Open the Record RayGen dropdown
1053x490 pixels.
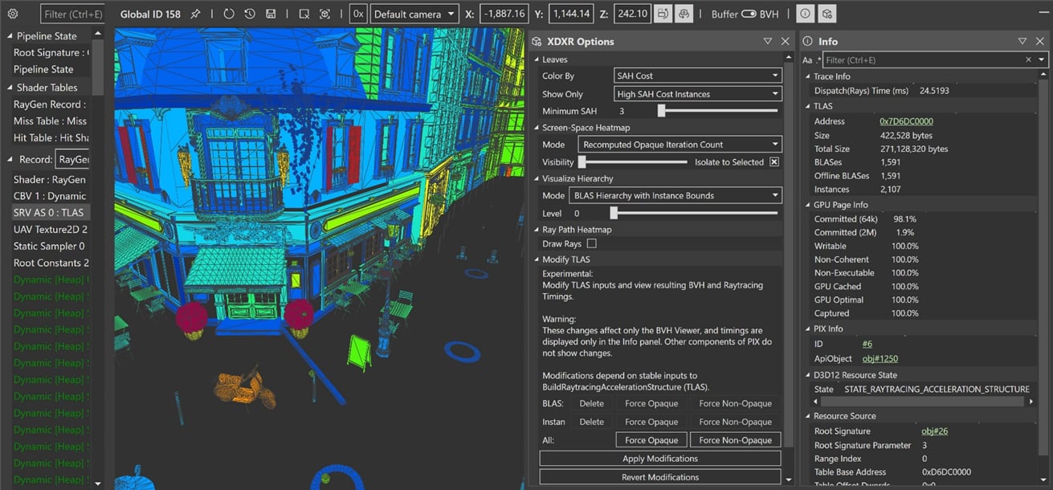click(x=71, y=159)
